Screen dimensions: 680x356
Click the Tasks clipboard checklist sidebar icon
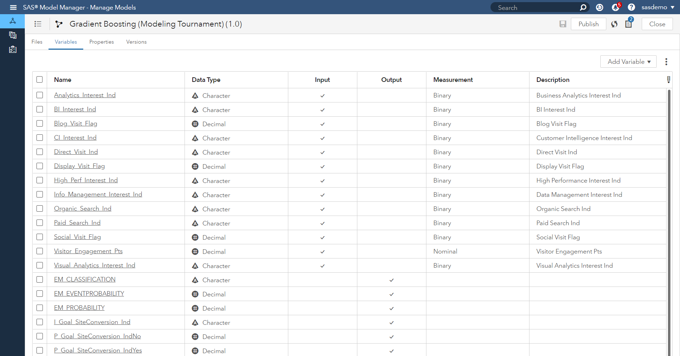tap(12, 49)
